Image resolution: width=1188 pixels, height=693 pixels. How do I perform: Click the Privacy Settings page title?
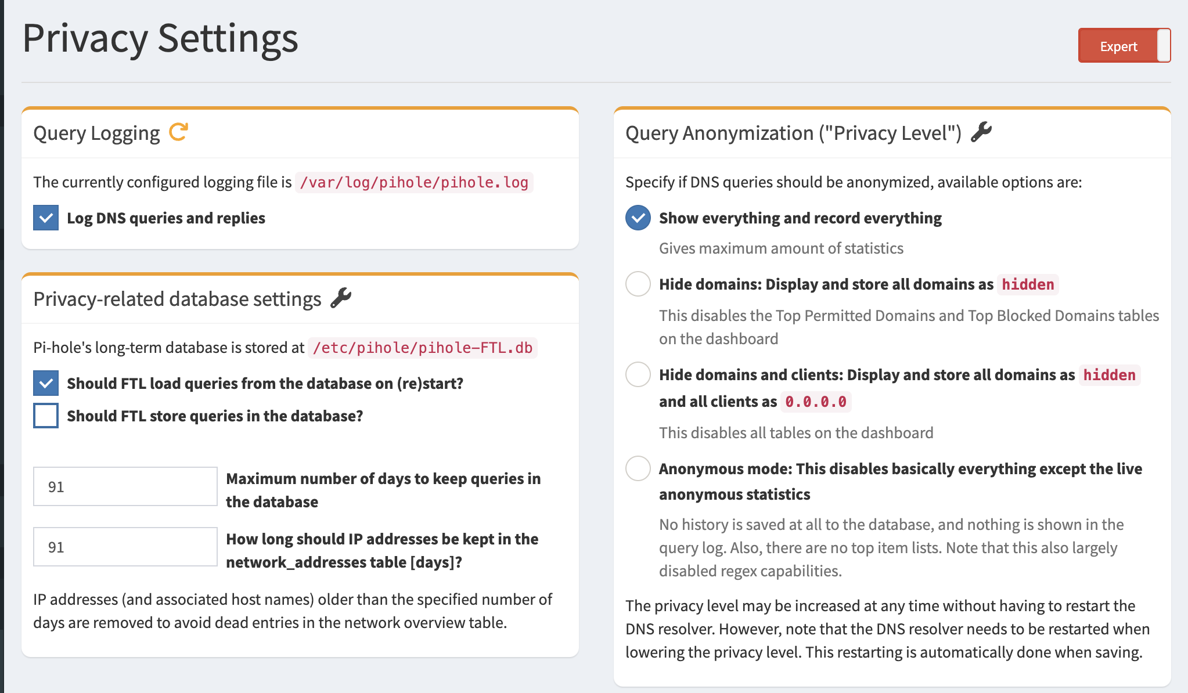click(160, 38)
